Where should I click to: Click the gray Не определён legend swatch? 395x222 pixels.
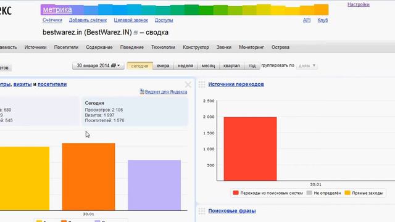[309, 193]
